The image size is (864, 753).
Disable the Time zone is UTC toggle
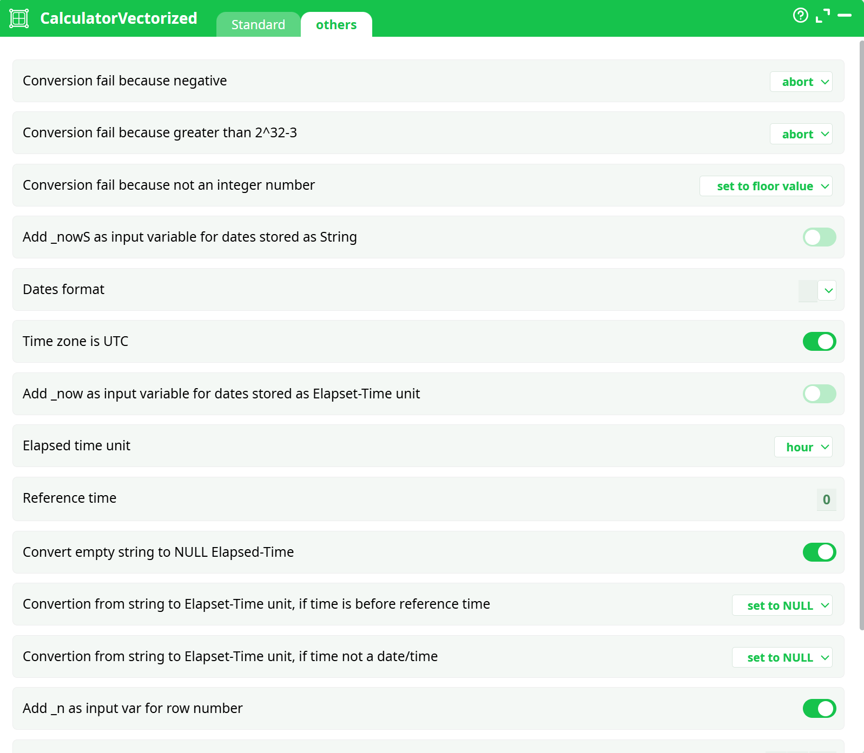(819, 342)
